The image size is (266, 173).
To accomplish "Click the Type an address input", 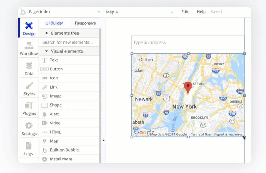I will click(x=188, y=42).
